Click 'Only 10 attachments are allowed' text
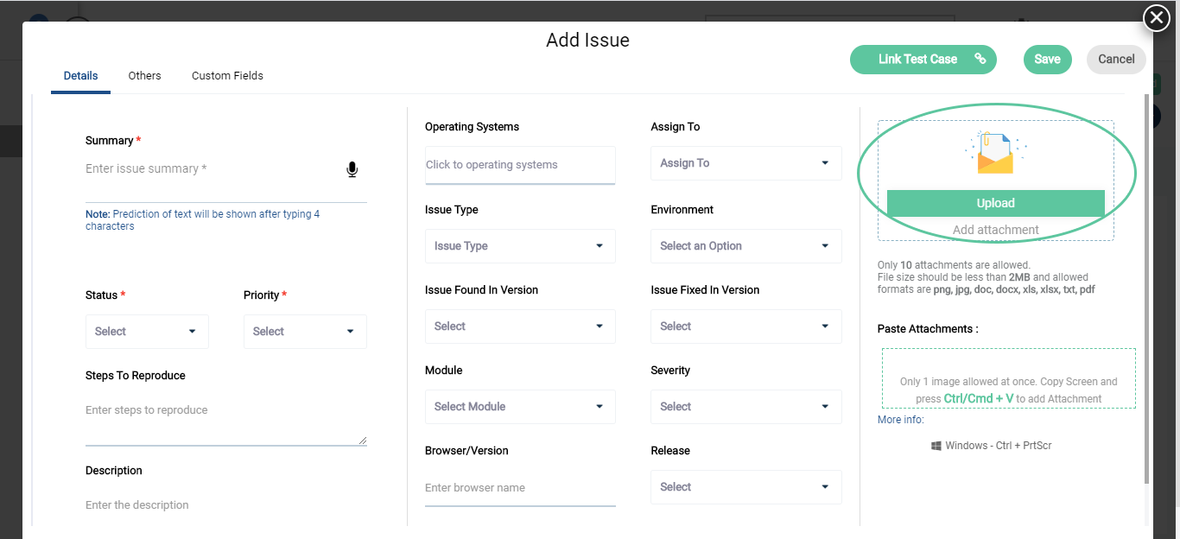 tap(954, 265)
